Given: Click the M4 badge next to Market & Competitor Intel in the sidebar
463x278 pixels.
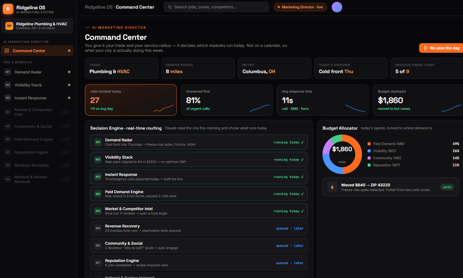Looking at the screenshot, I should 8,112.
